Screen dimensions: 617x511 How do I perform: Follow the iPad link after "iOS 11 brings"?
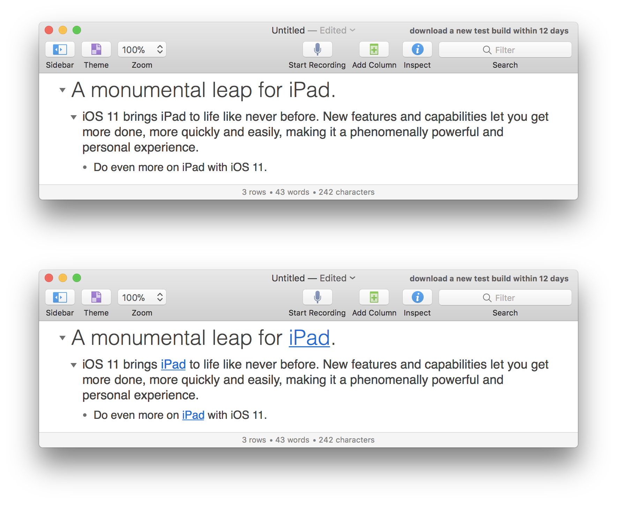coord(173,364)
